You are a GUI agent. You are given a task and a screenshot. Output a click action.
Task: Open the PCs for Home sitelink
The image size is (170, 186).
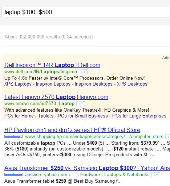pos(19,116)
